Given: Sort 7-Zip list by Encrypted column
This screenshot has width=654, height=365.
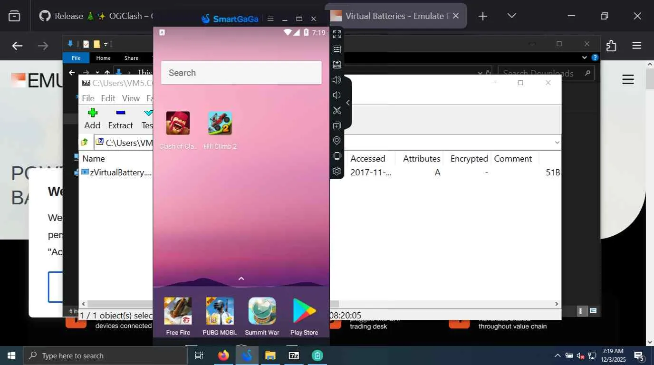Looking at the screenshot, I should 469,159.
